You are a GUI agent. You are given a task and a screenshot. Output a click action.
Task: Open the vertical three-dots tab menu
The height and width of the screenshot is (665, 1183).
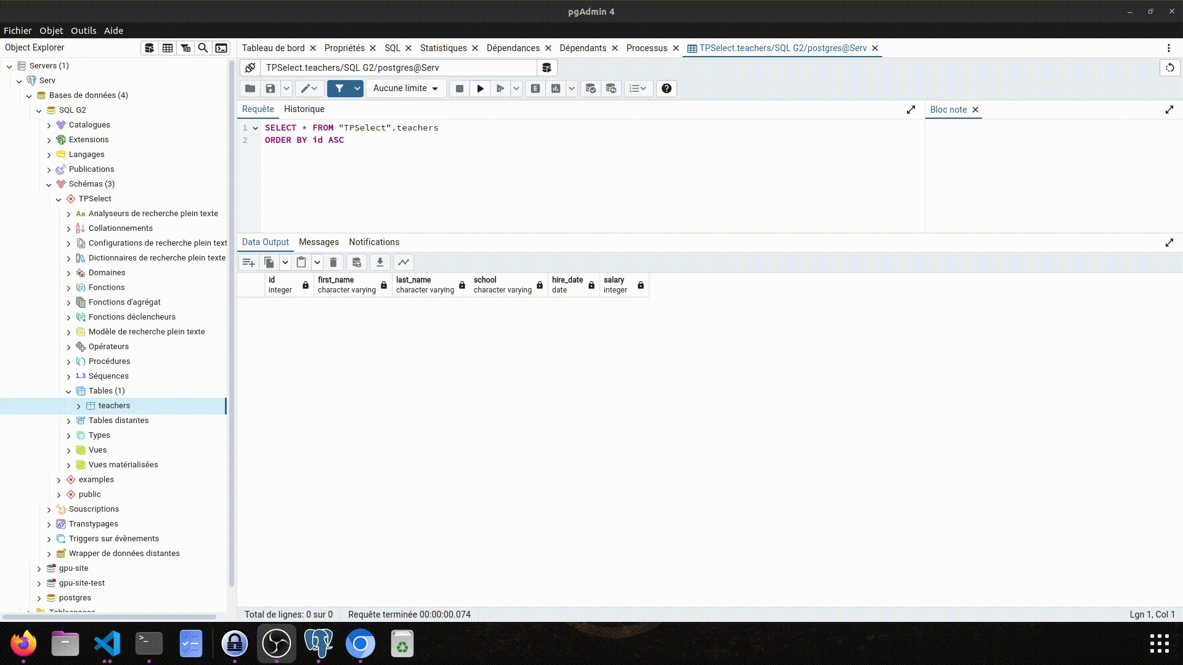(x=1169, y=48)
